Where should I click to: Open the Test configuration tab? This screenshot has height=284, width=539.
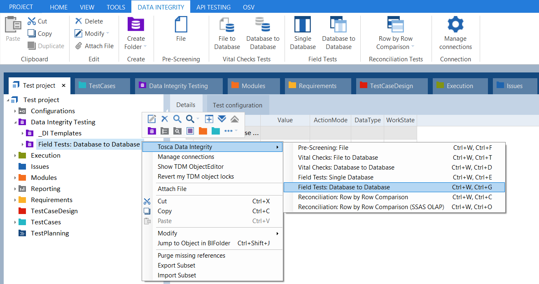click(x=238, y=105)
